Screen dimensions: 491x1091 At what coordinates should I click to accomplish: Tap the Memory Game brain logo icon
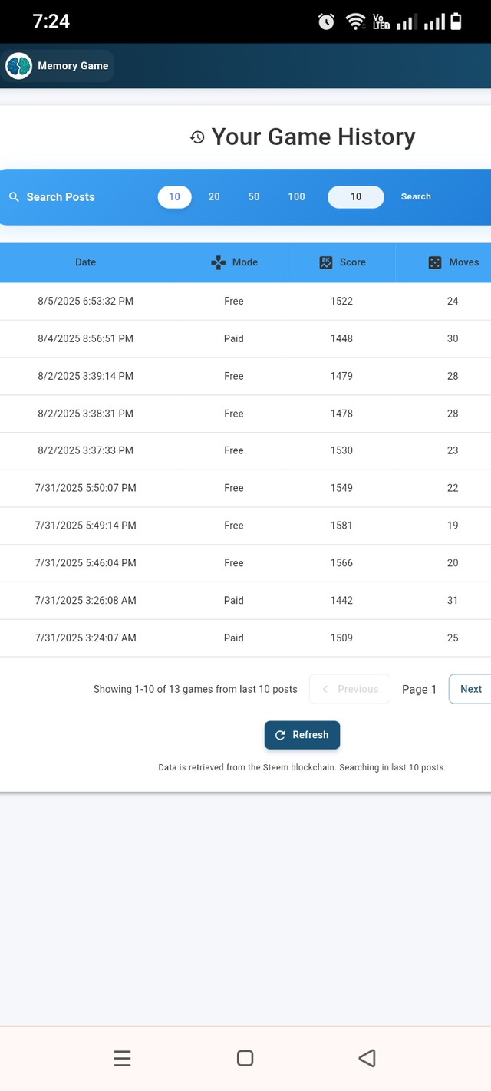pos(18,66)
